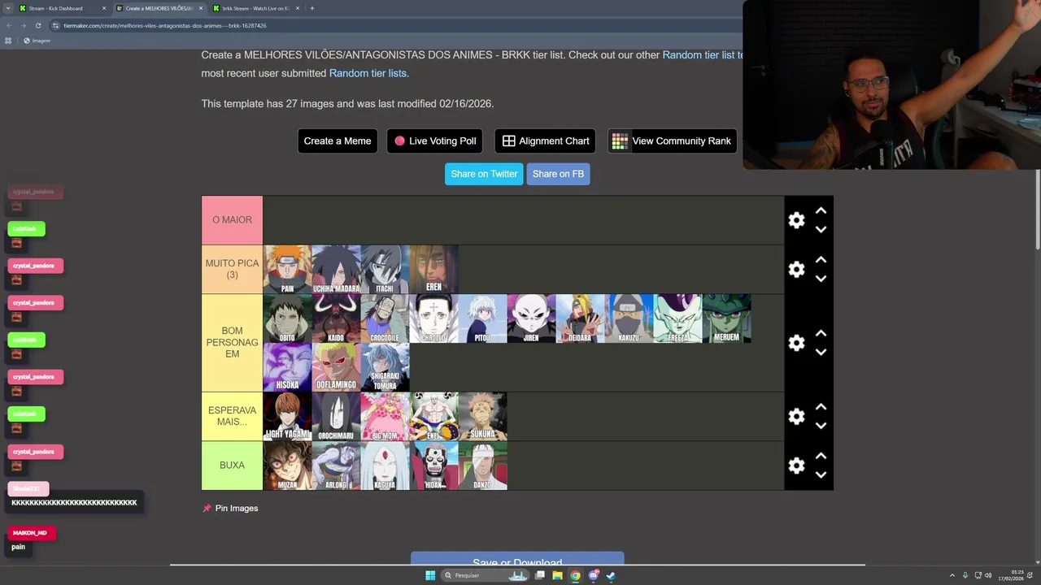
Task: Move MUITO PICA tier up with arrow
Action: 821,260
